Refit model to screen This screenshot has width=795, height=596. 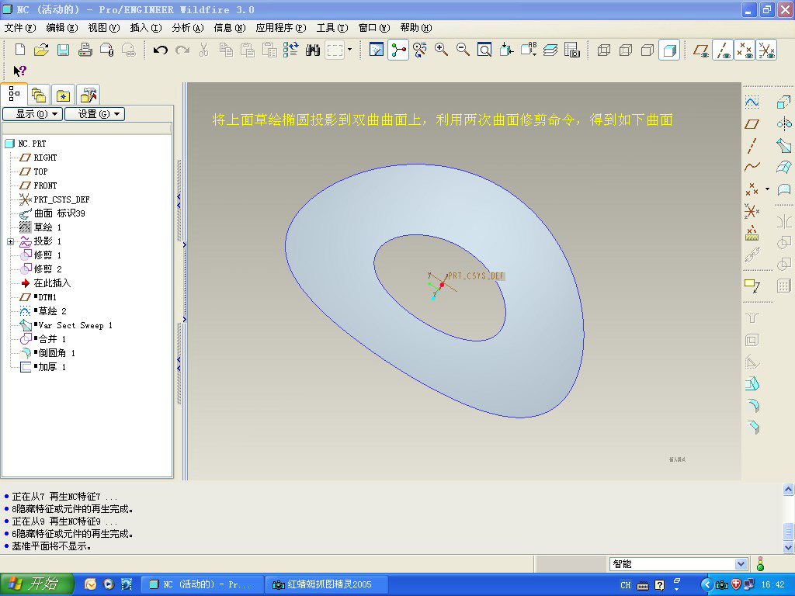click(484, 50)
